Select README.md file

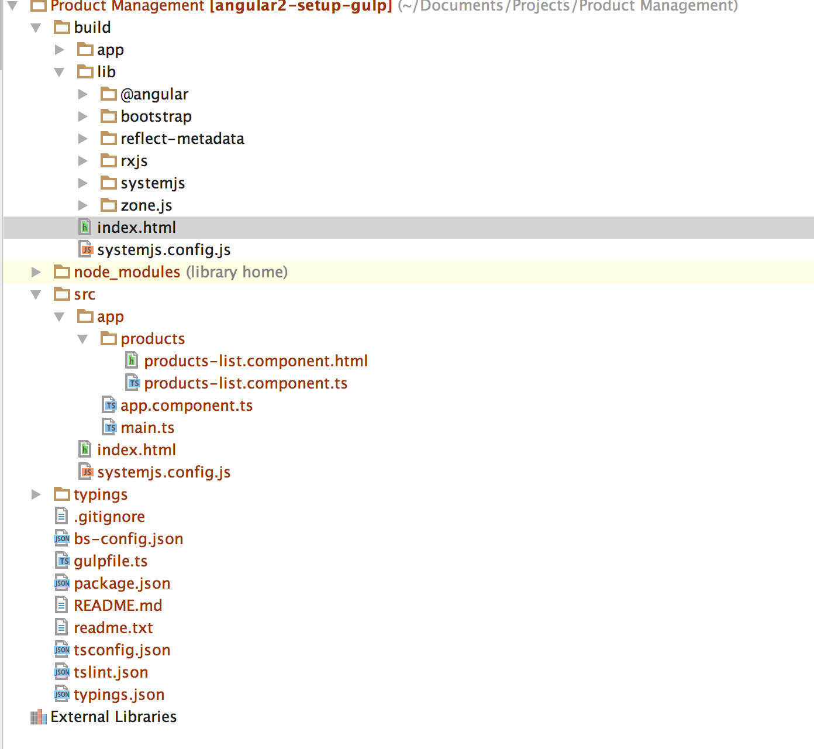point(118,606)
